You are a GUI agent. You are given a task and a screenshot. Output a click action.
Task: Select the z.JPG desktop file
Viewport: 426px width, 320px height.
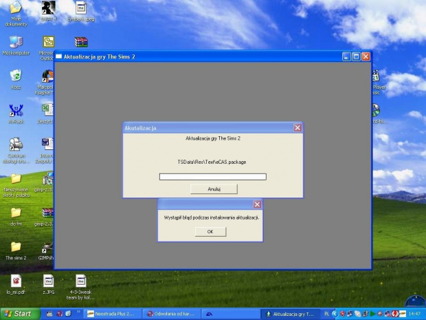48,285
